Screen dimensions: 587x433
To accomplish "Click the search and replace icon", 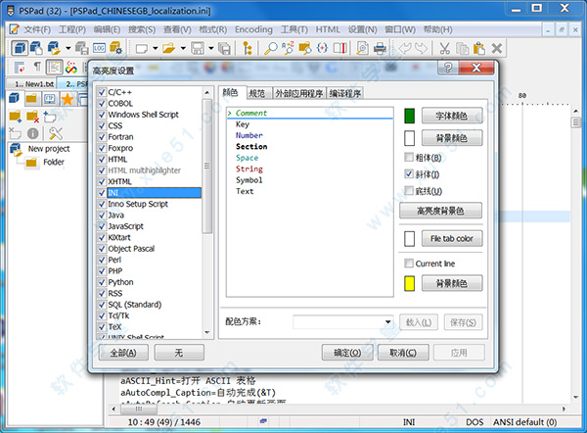I will [x=288, y=48].
